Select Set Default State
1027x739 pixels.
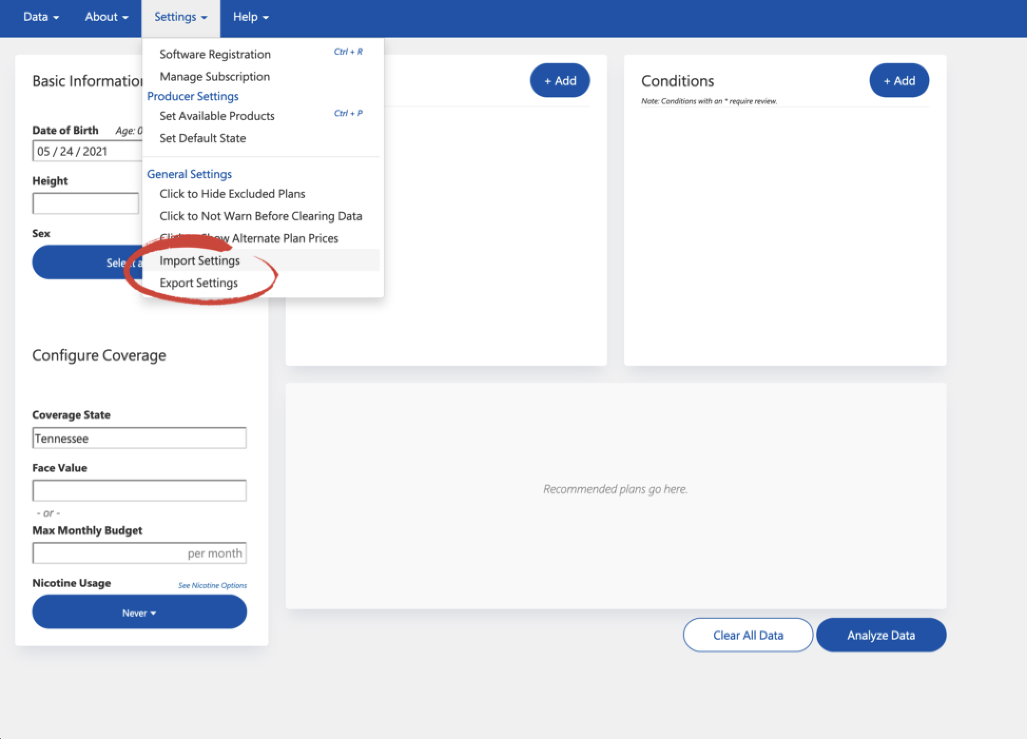click(202, 138)
